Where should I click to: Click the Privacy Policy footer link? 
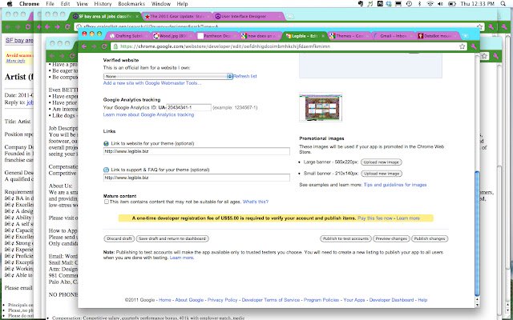[x=223, y=300]
